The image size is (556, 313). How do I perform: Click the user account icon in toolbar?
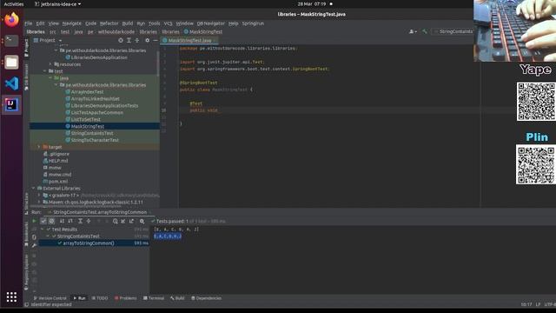(x=413, y=31)
